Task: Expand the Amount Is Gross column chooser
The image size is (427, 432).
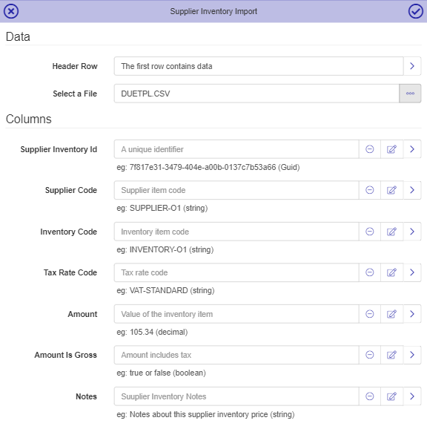Action: click(x=412, y=355)
